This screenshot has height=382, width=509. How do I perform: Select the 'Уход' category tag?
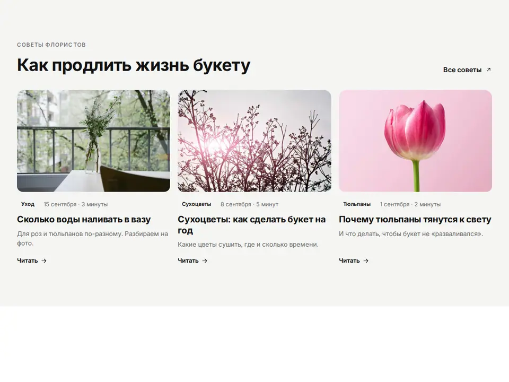pos(28,204)
